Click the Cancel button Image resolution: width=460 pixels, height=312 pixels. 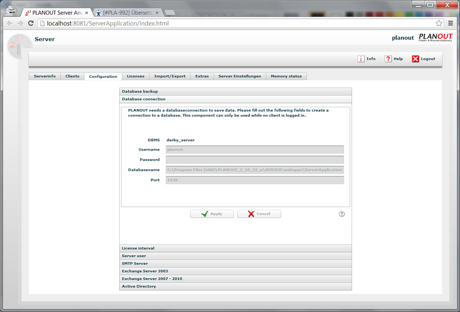[x=259, y=214]
